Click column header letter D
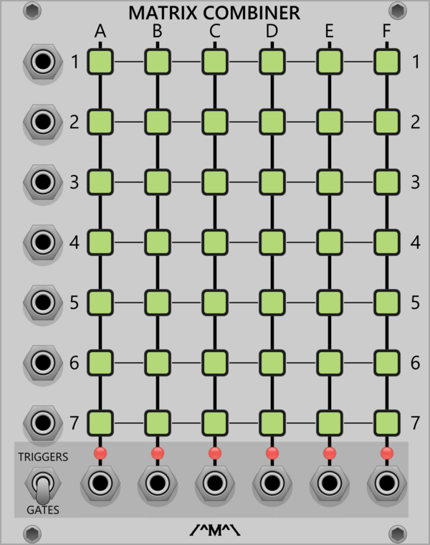This screenshot has width=430, height=545. point(272,32)
